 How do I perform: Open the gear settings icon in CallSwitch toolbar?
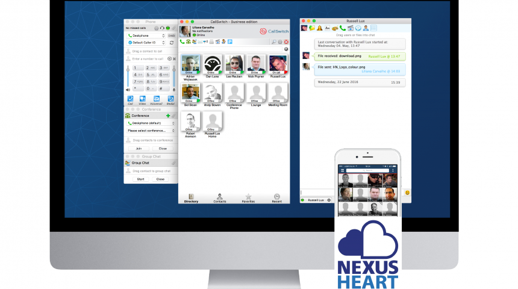280,42
